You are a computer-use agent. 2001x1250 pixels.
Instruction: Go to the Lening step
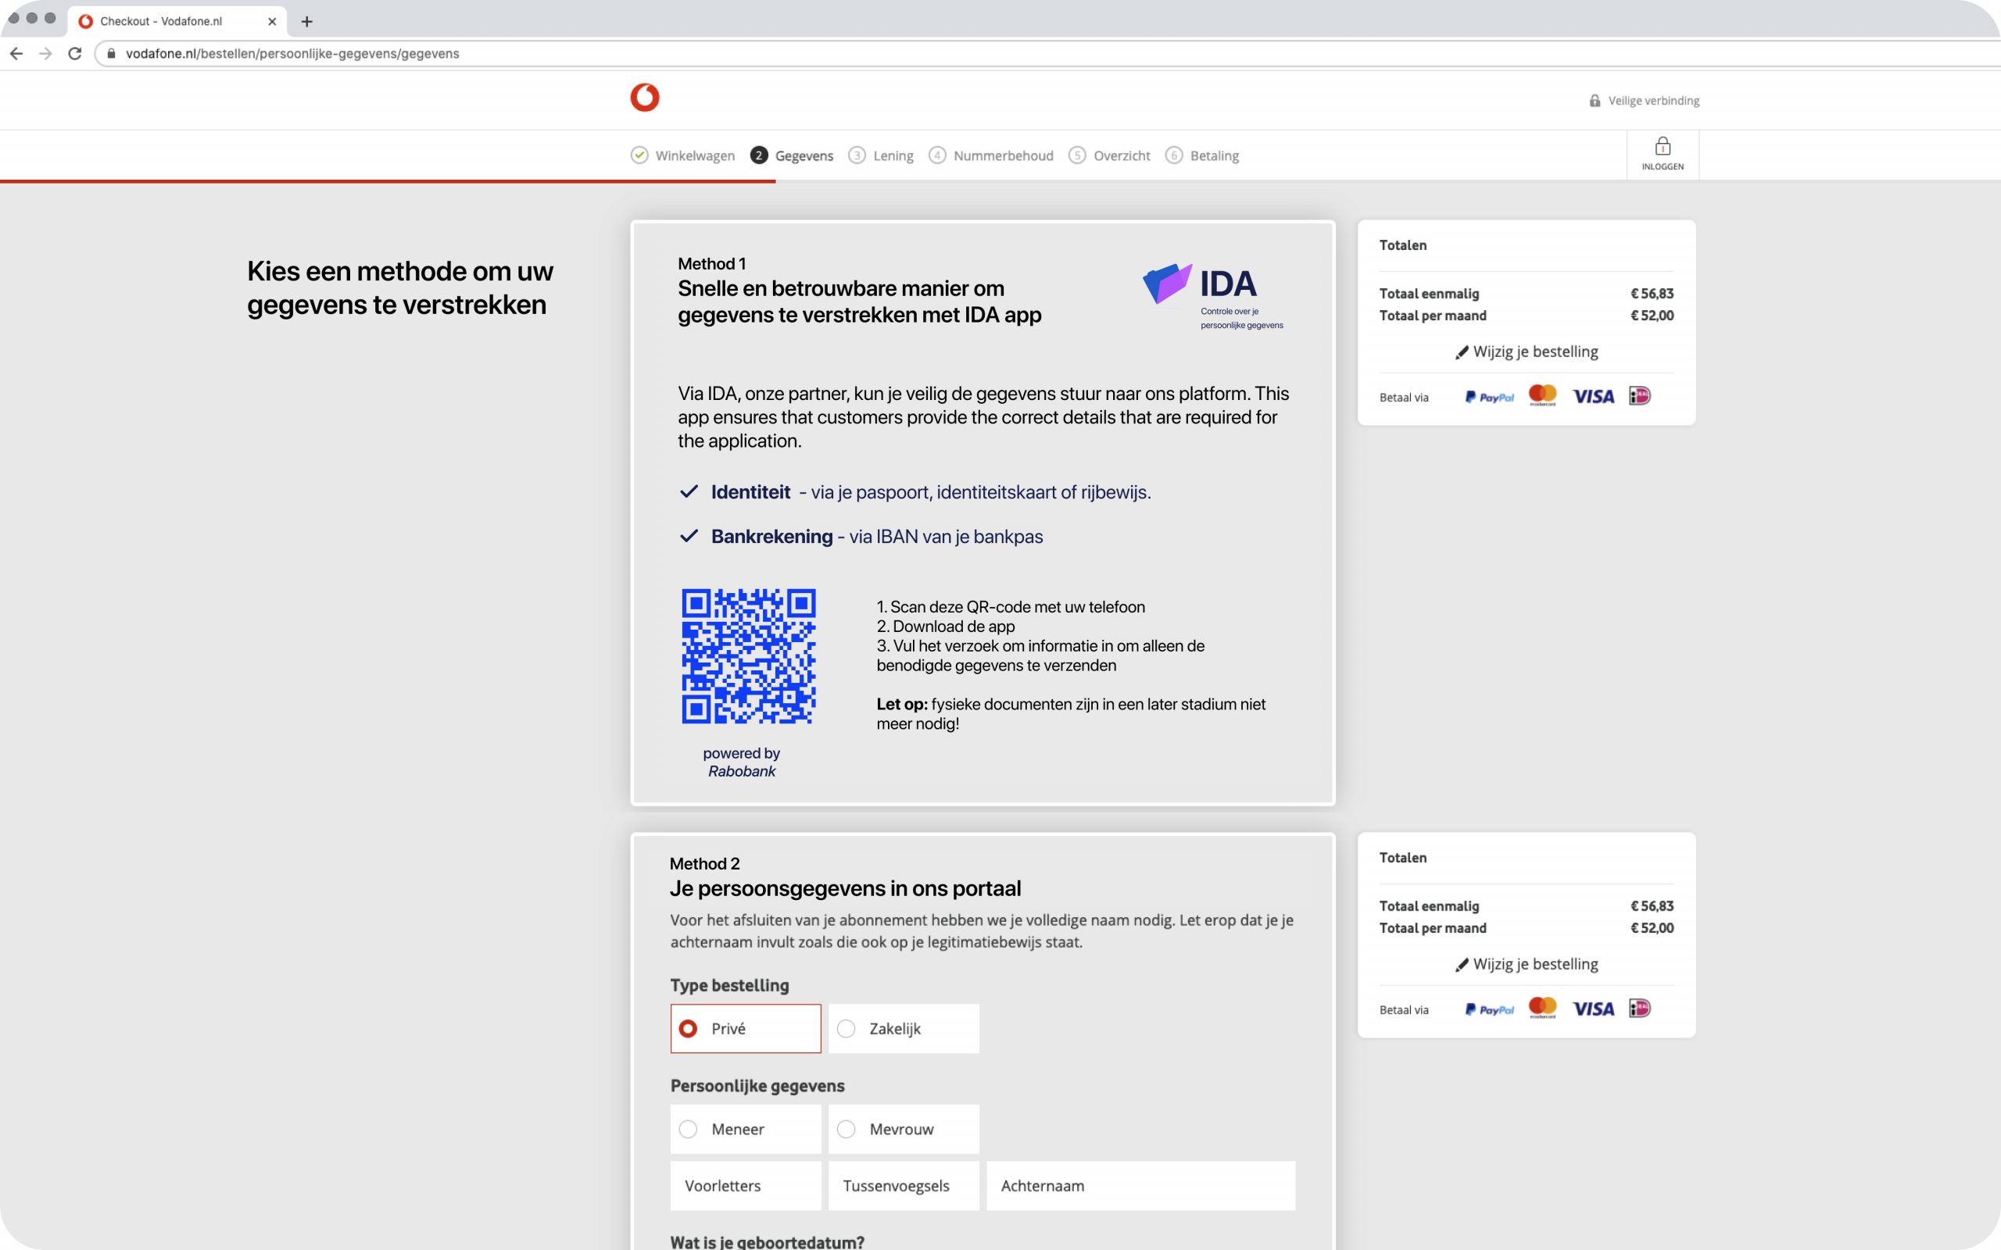(x=882, y=155)
